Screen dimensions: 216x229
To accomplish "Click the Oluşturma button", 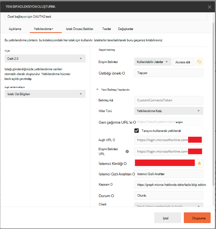I will pos(197,218).
